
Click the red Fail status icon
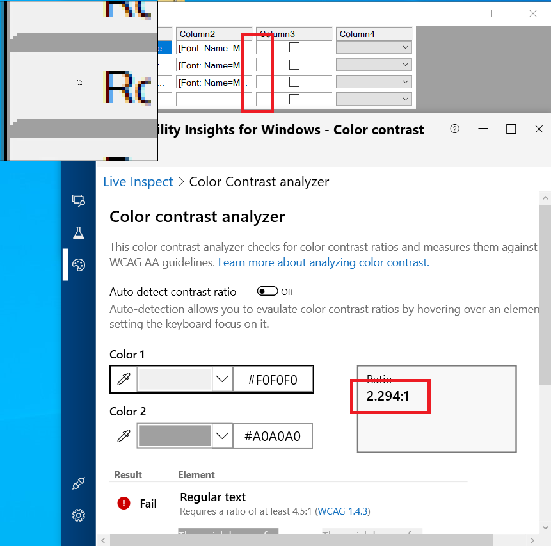pyautogui.click(x=124, y=503)
